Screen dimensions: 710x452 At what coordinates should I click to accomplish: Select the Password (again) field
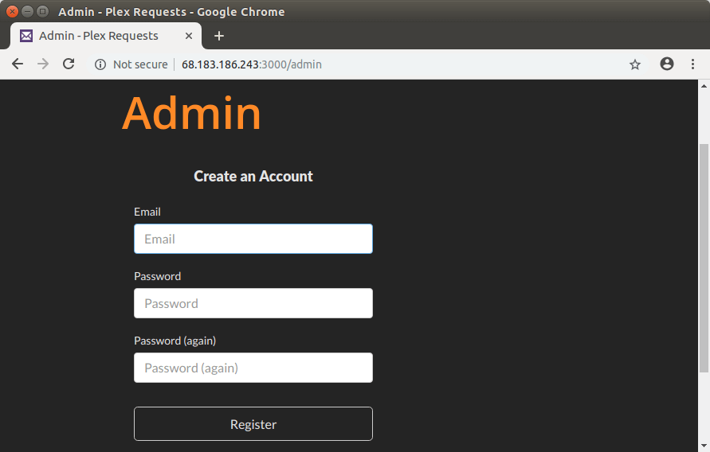tap(253, 368)
